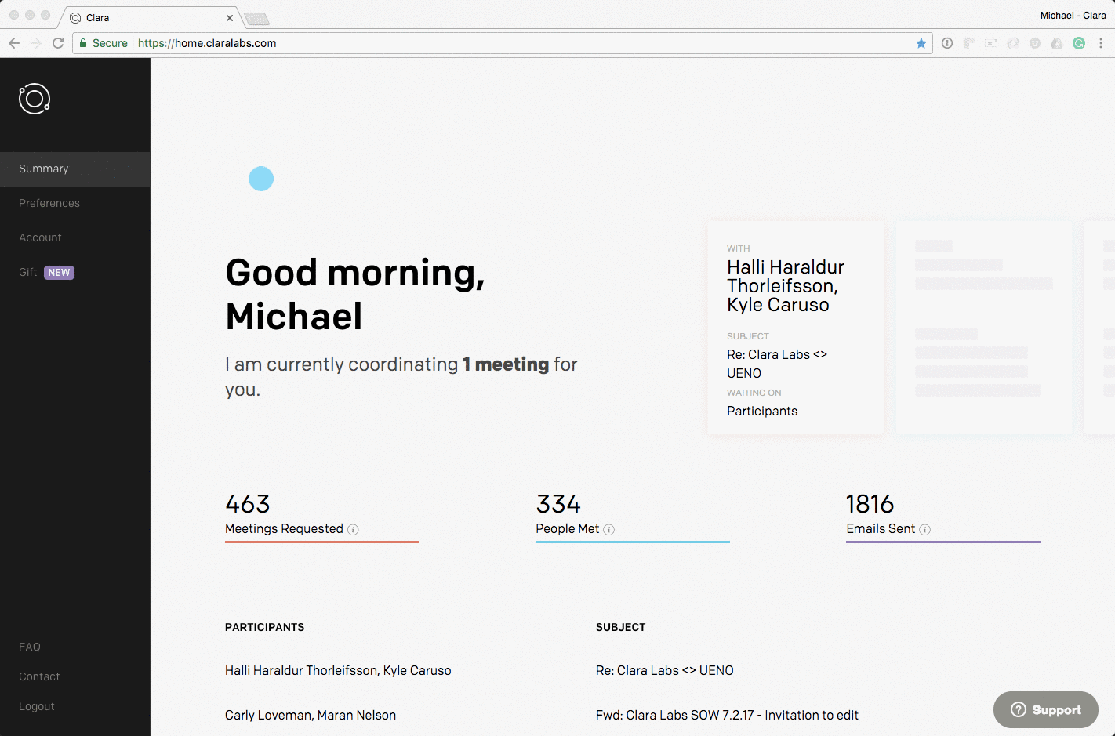
Task: Open the Gift page marked NEW
Action: pos(46,272)
